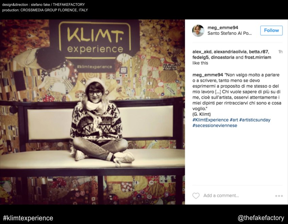Open the meg_emme94 profile avatar

click(198, 30)
